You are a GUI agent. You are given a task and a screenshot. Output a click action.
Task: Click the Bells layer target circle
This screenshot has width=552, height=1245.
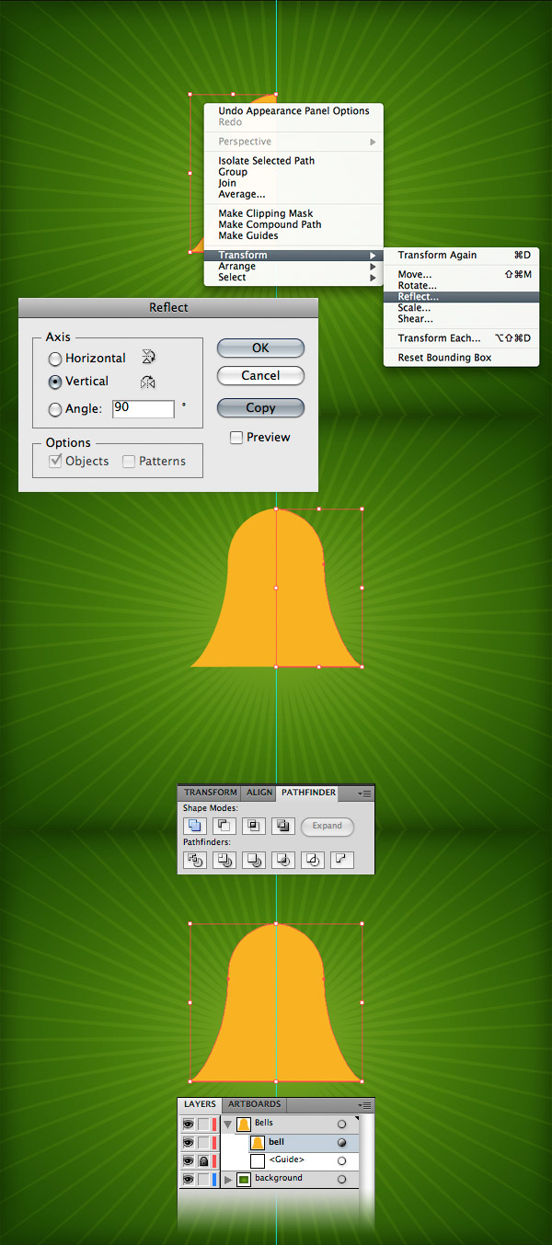tap(342, 1124)
